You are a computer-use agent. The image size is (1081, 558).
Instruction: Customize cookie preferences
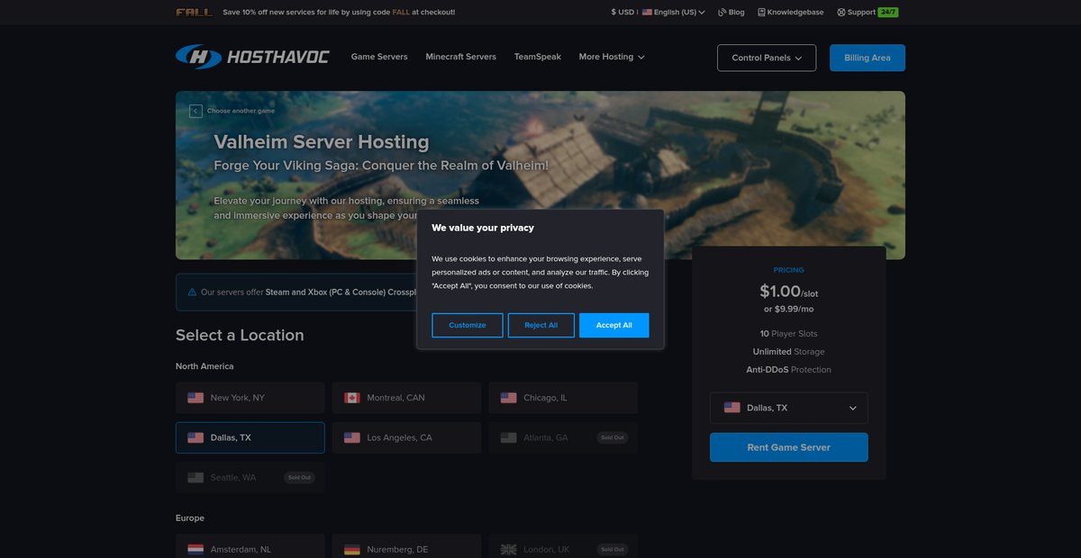tap(468, 325)
